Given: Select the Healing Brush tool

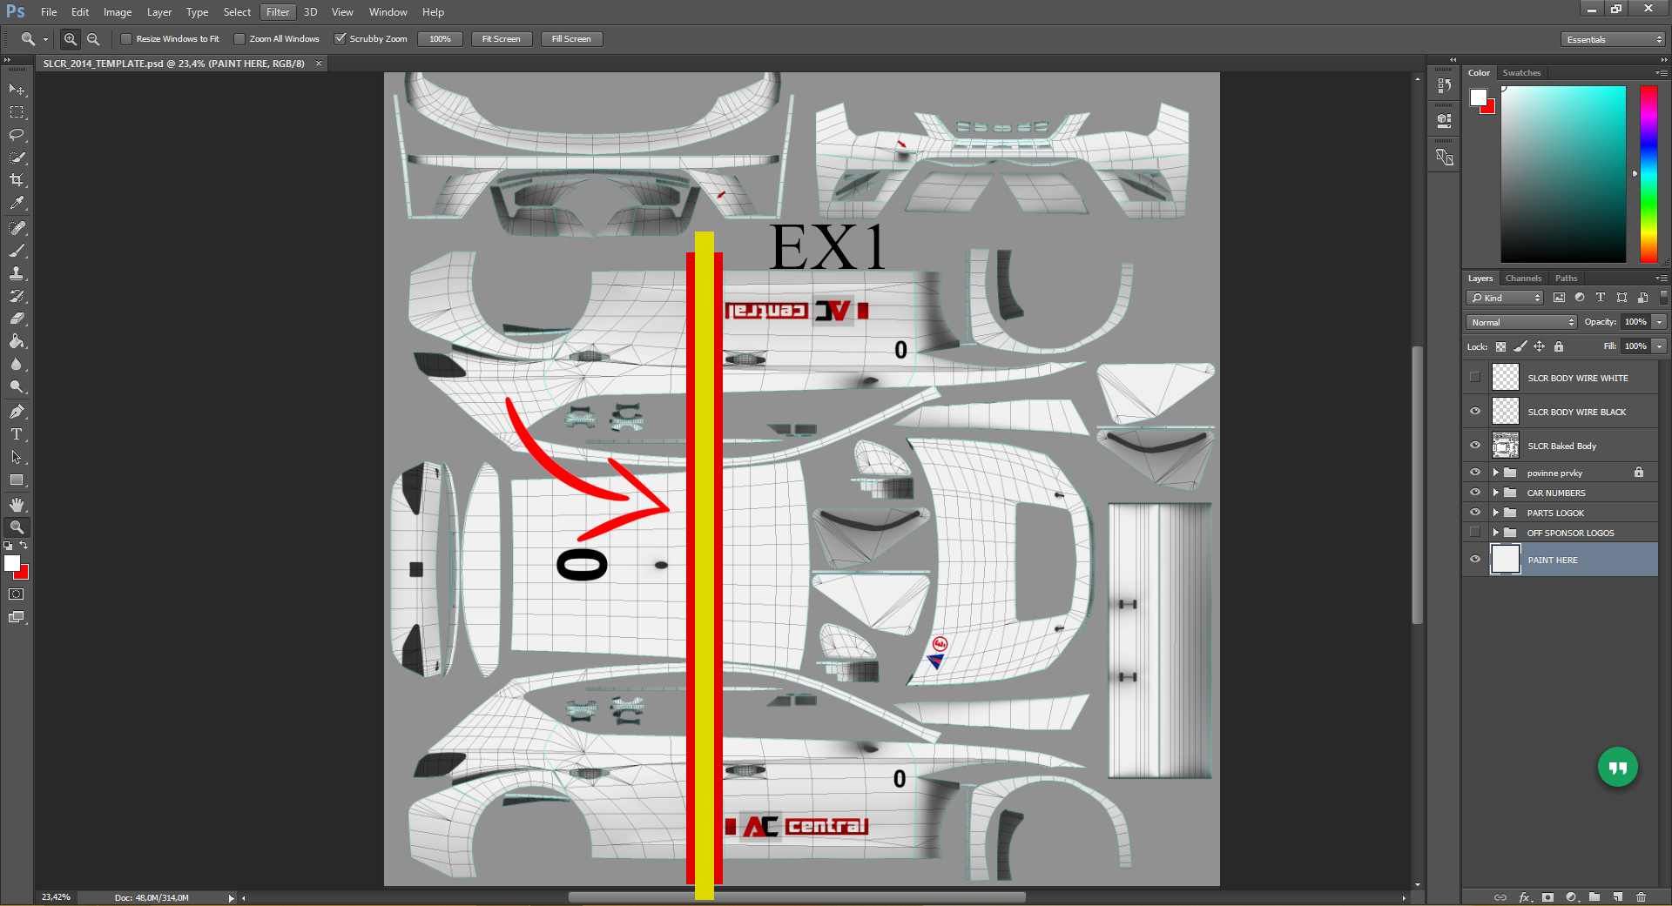Looking at the screenshot, I should [17, 228].
